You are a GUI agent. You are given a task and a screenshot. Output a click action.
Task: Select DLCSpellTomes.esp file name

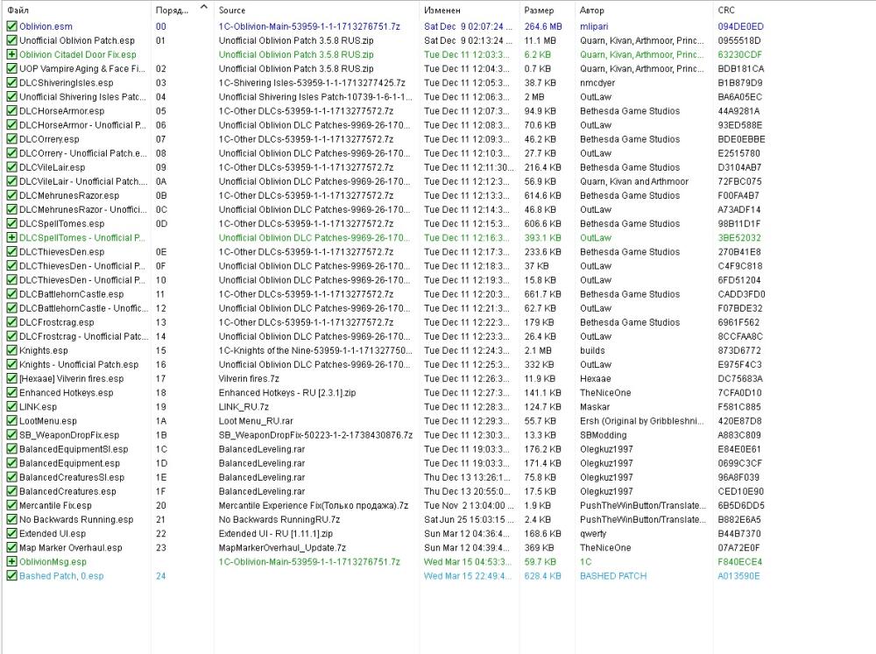point(61,223)
